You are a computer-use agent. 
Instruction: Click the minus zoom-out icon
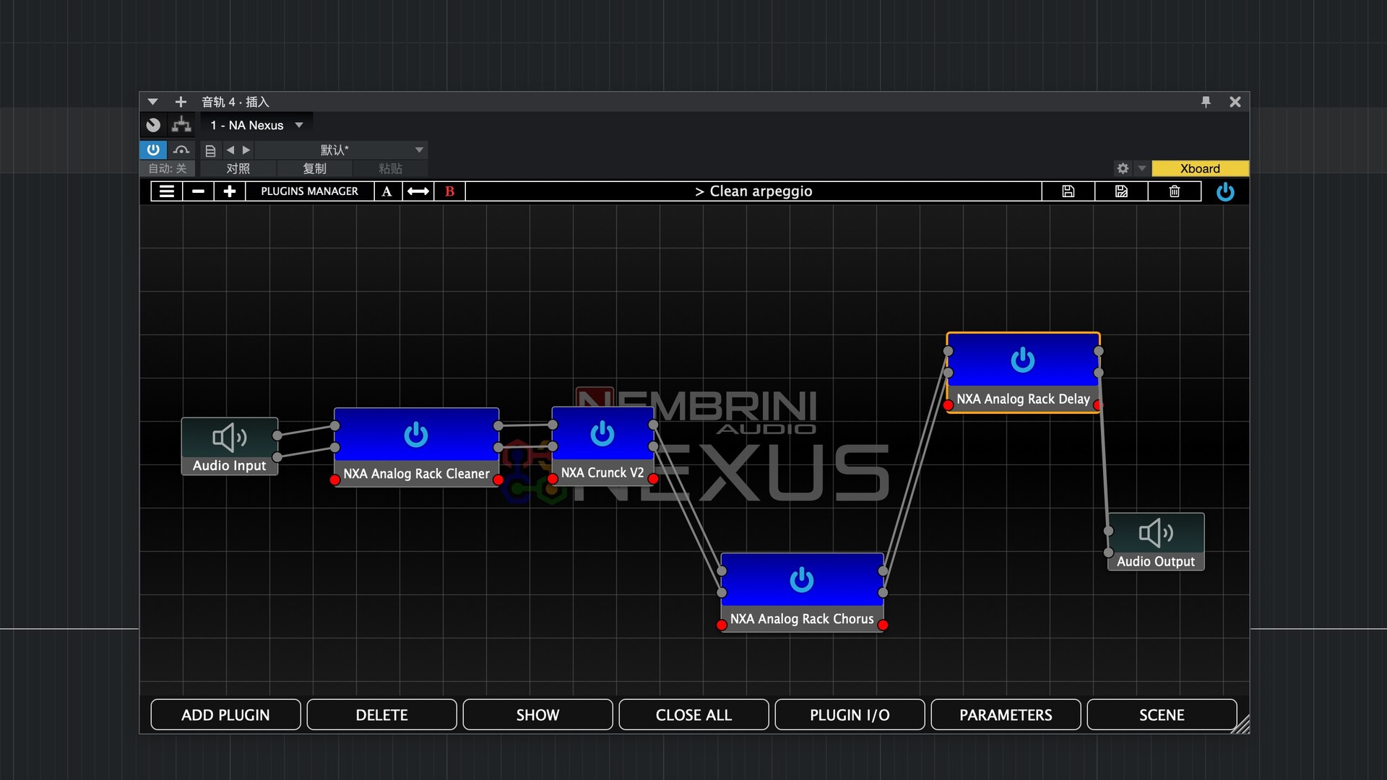click(198, 191)
